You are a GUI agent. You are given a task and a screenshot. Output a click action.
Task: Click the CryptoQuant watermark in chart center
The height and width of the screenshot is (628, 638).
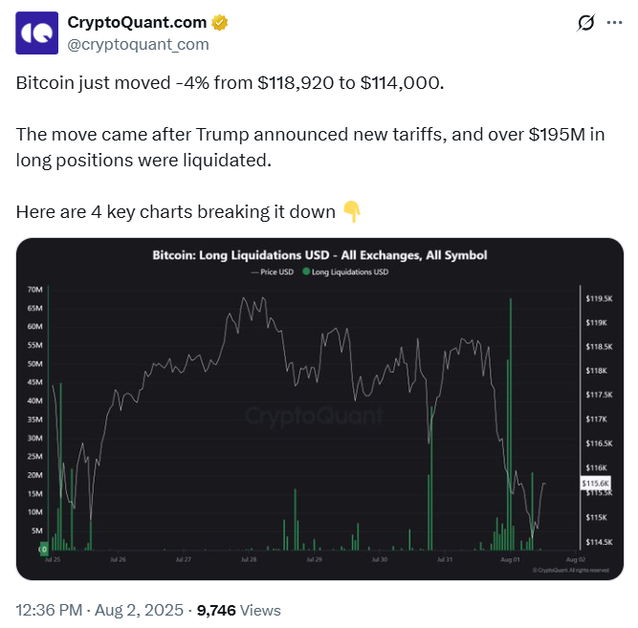(314, 417)
